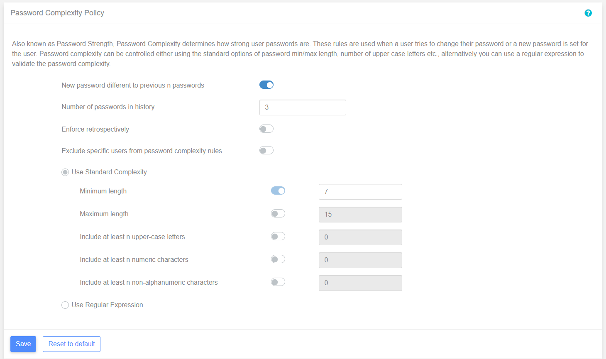Click the Include at least n upper-case letters label
Screen dimensions: 606x359
[132, 237]
